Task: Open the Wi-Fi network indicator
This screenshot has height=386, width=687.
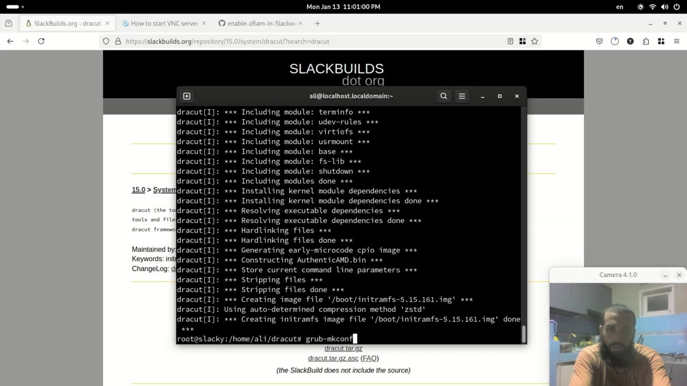Action: coord(653,7)
